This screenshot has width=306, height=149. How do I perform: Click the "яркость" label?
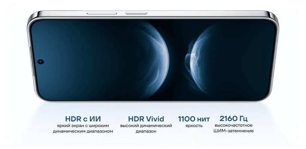click(x=194, y=126)
